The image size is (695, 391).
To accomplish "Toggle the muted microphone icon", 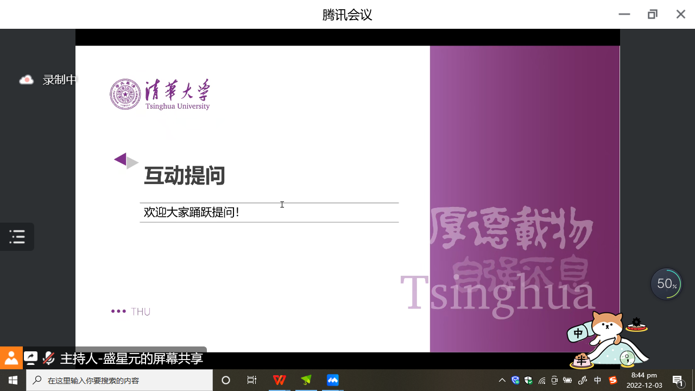I will click(x=49, y=358).
